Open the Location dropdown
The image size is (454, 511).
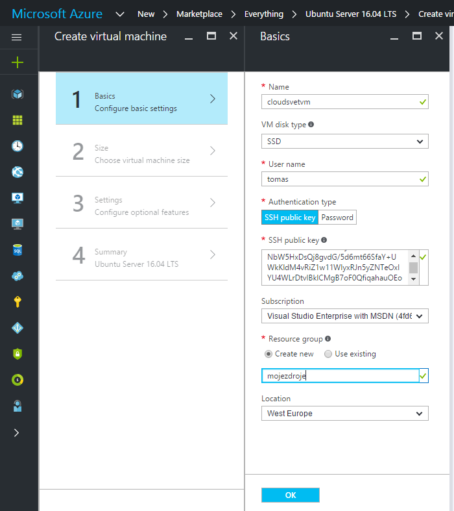[x=344, y=413]
